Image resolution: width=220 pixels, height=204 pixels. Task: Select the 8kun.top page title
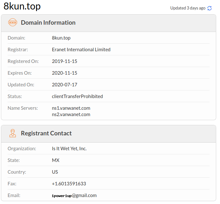tap(22, 6)
